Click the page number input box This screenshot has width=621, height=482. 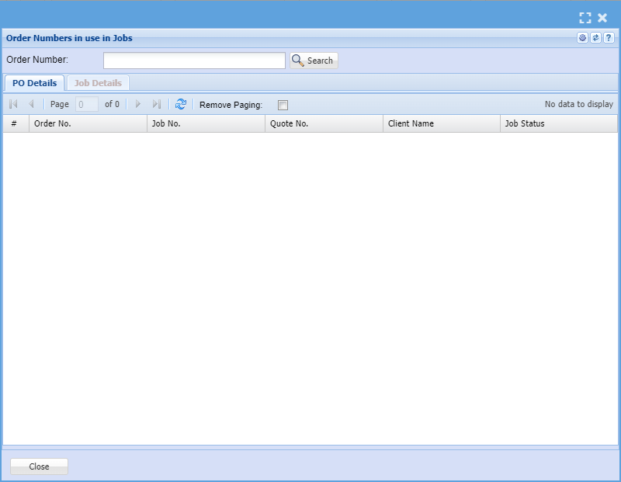(x=86, y=104)
